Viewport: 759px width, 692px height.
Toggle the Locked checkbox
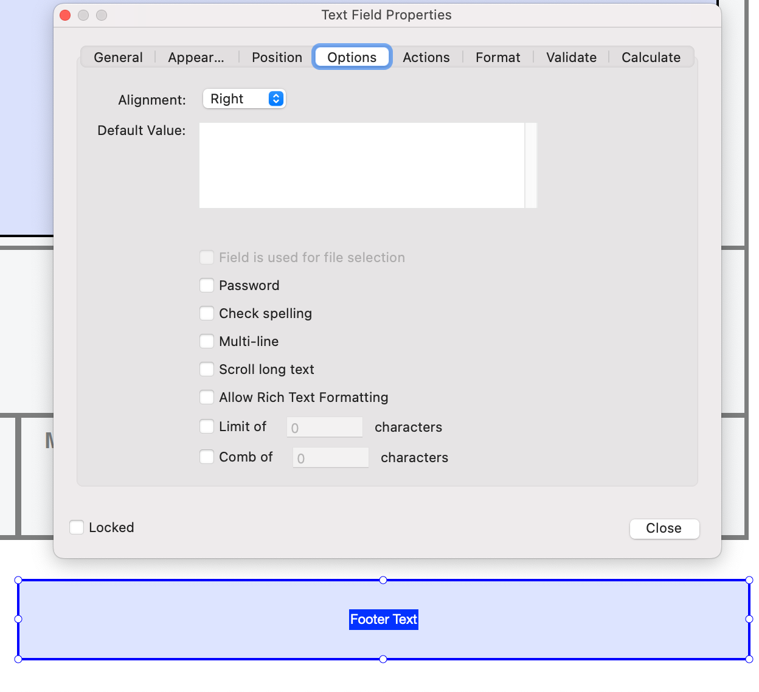[77, 527]
